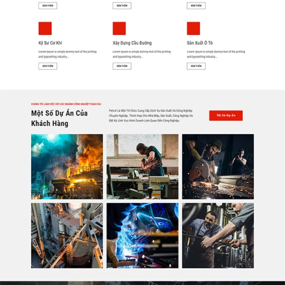Open the workshop grinder with sparks image

click(x=142, y=166)
